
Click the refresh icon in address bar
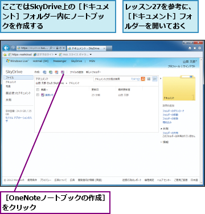[60, 48]
